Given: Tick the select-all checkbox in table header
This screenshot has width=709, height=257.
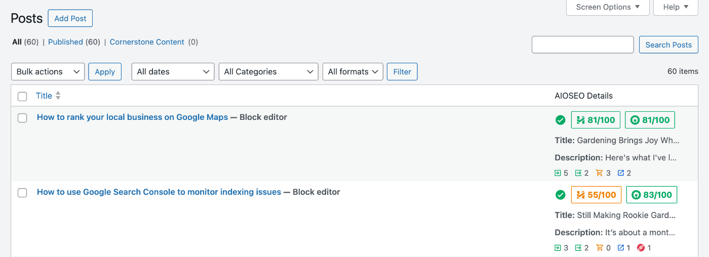Looking at the screenshot, I should pyautogui.click(x=22, y=96).
